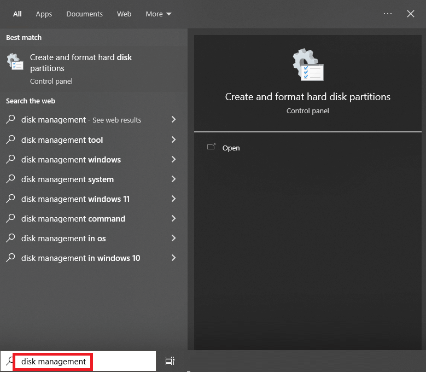Click search icon next to 'disk management windows'

coord(10,159)
